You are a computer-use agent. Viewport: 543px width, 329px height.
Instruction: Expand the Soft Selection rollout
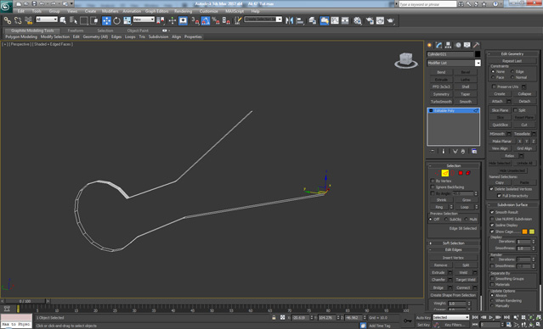tap(453, 243)
